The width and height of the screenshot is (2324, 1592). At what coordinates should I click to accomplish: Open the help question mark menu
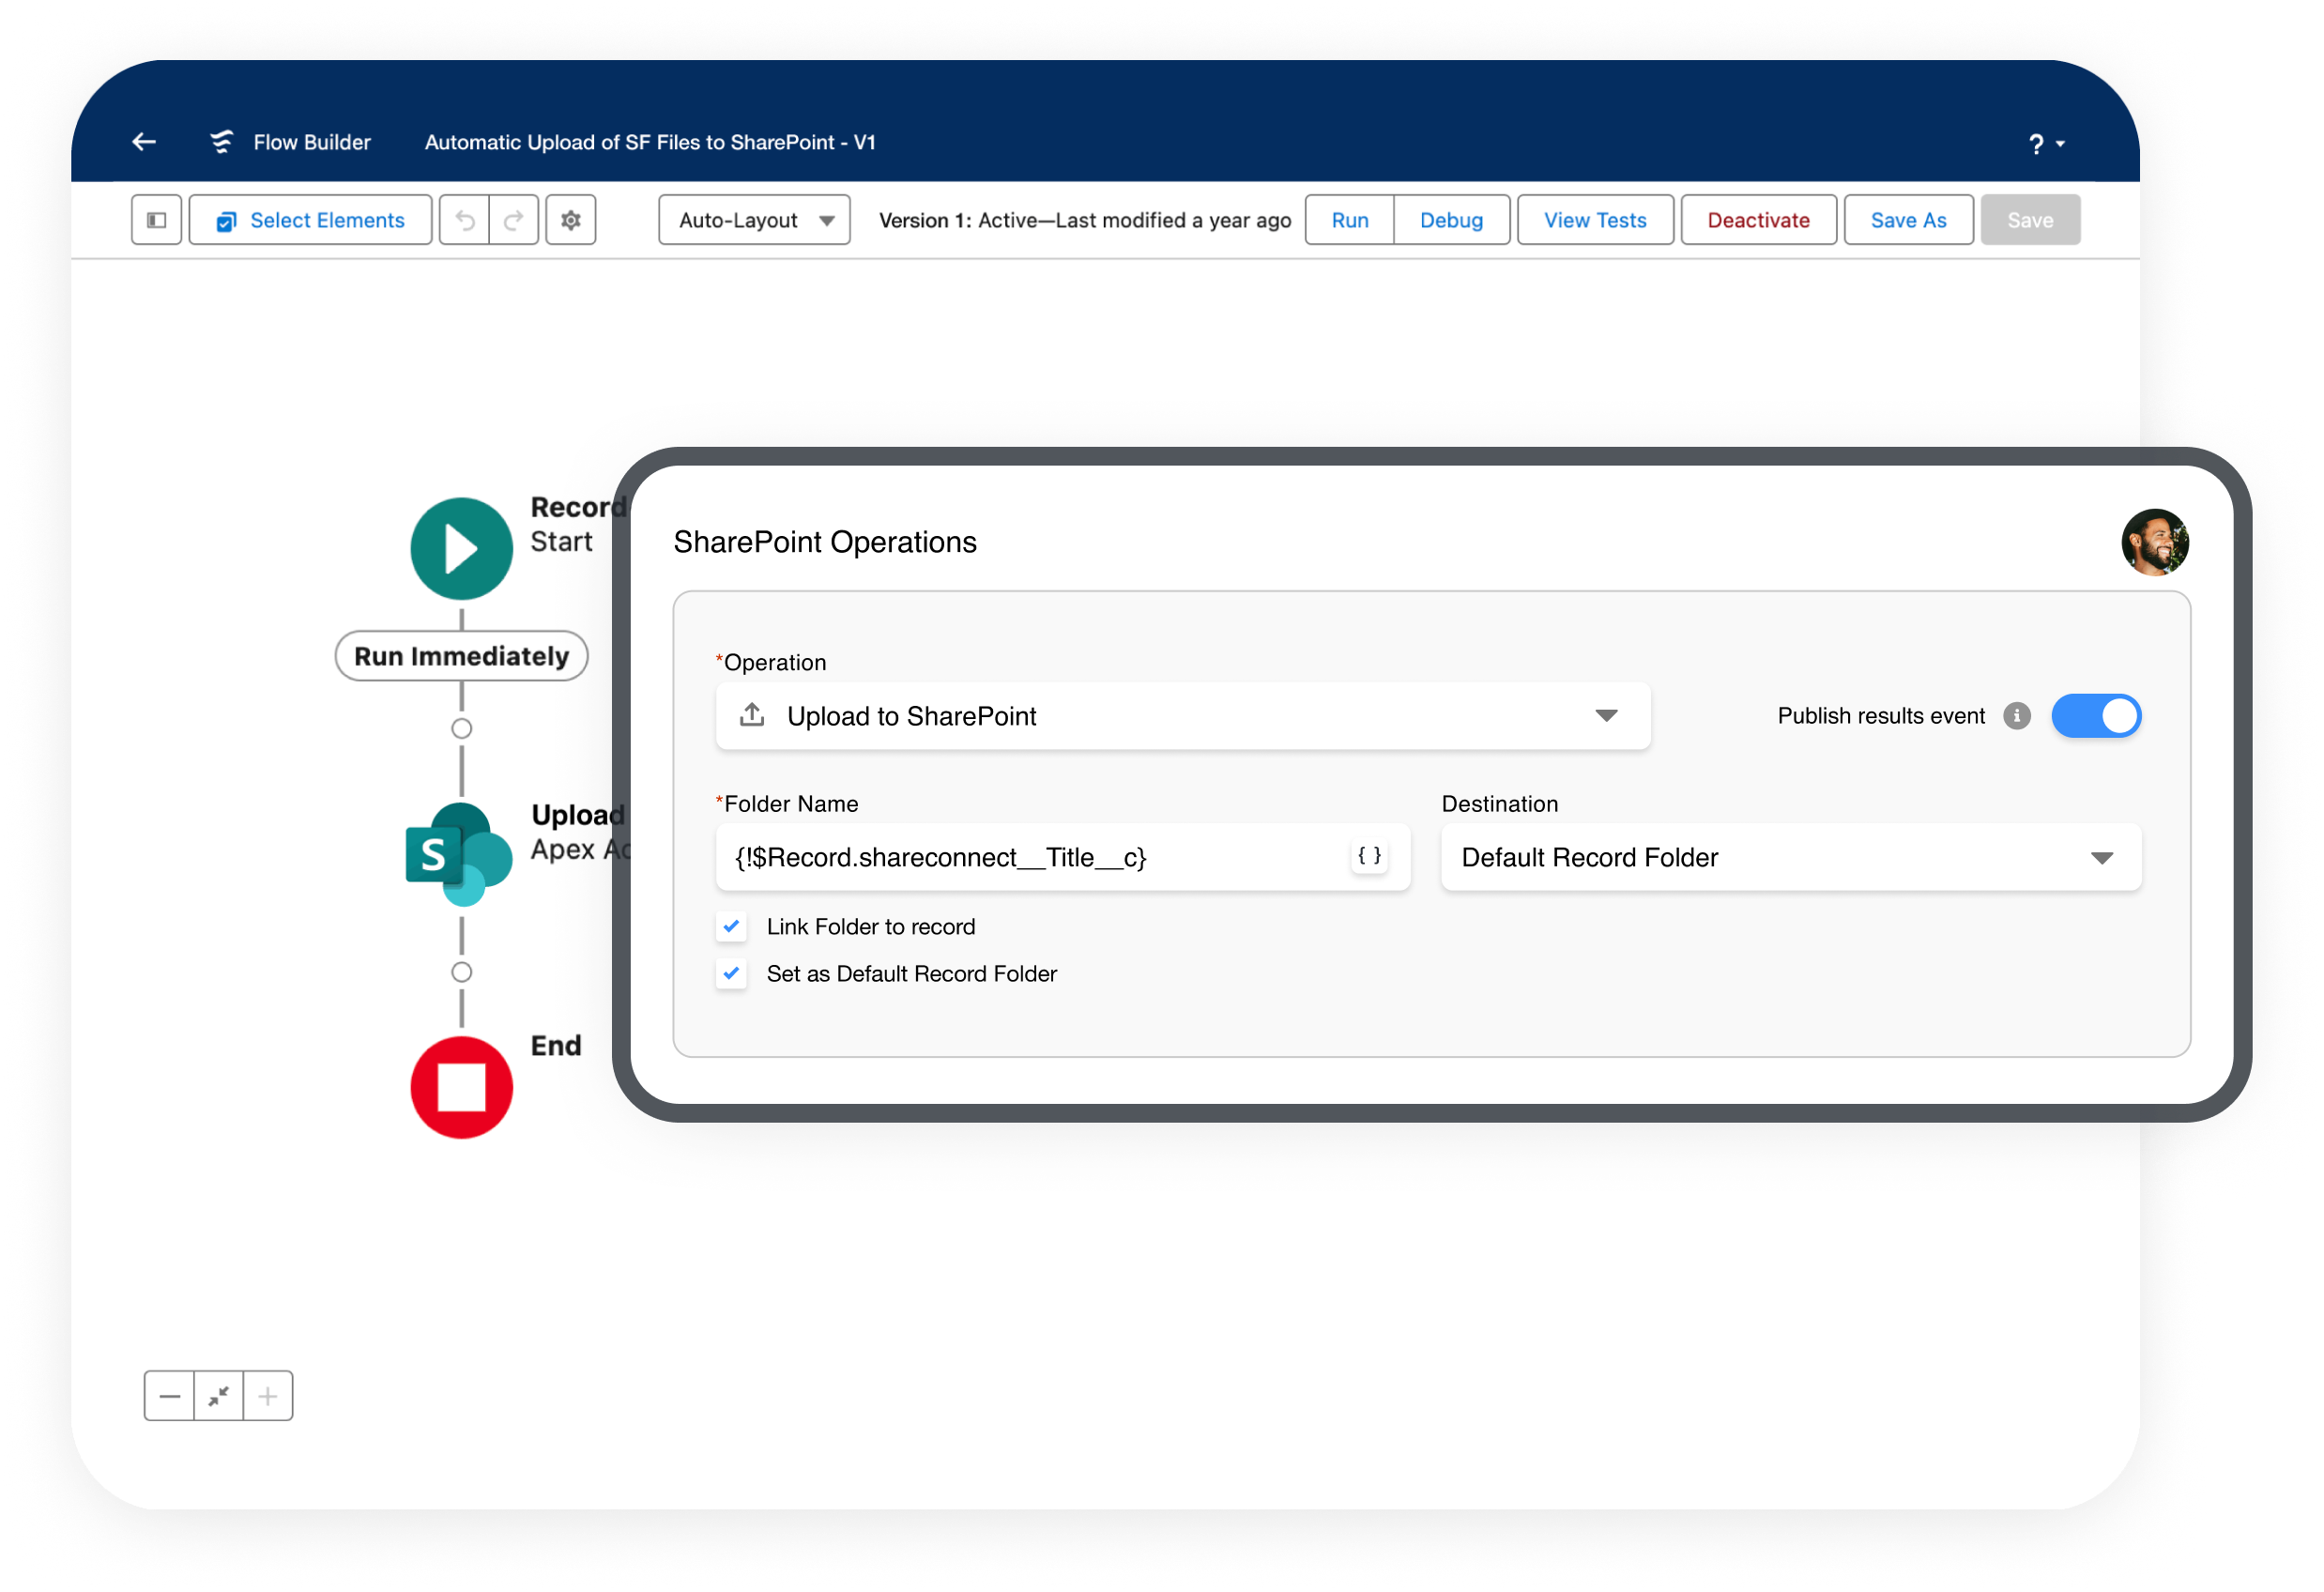[2046, 144]
